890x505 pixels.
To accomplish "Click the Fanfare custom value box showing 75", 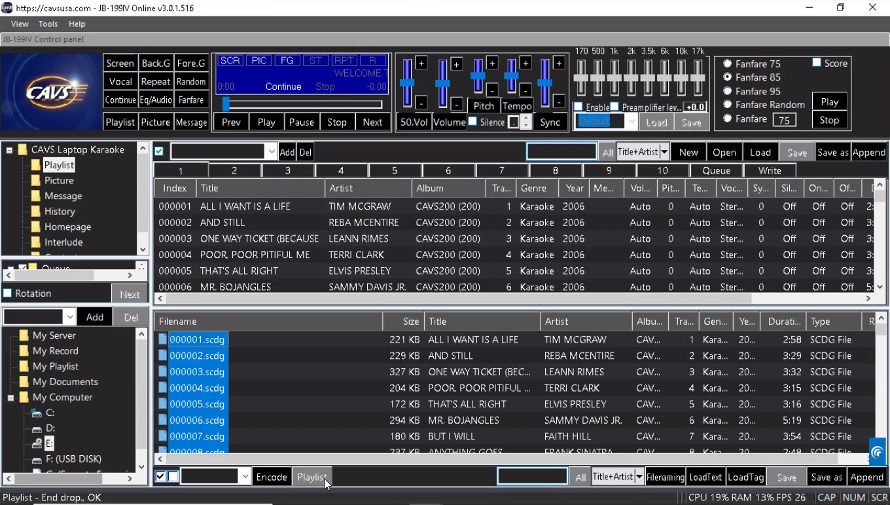I will click(x=784, y=119).
